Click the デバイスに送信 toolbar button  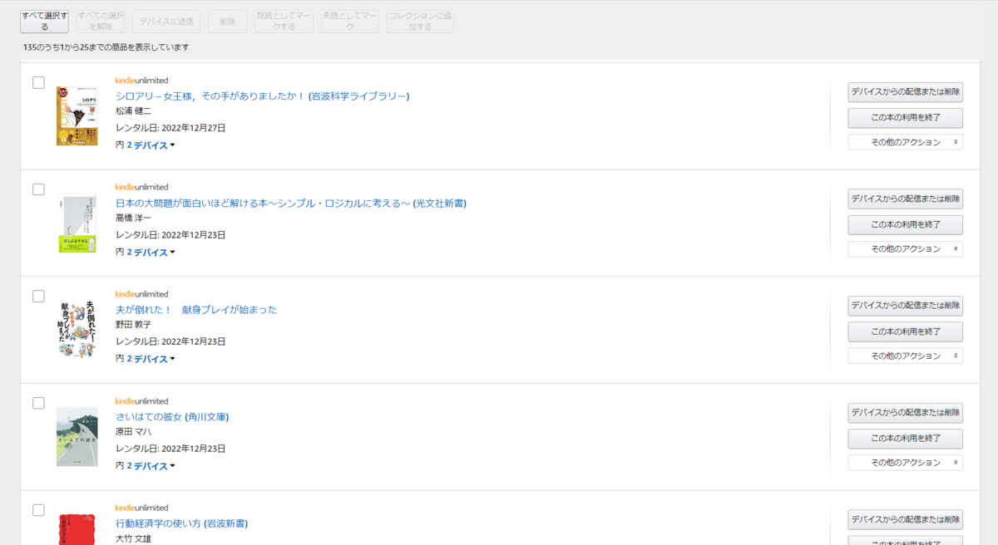tap(166, 22)
